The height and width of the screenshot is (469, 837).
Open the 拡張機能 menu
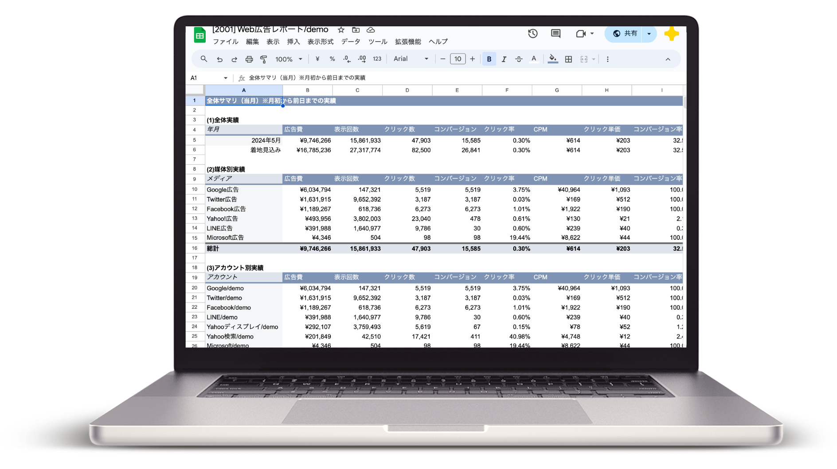click(408, 42)
